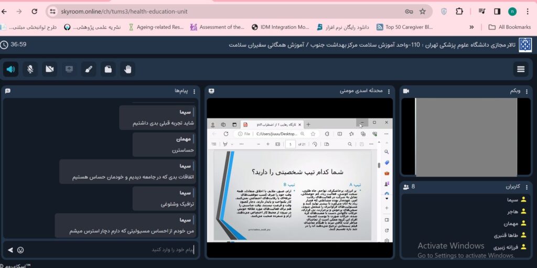Screen dimensions: 537x268
Task: Enable the webcam camera button
Action: [50, 69]
